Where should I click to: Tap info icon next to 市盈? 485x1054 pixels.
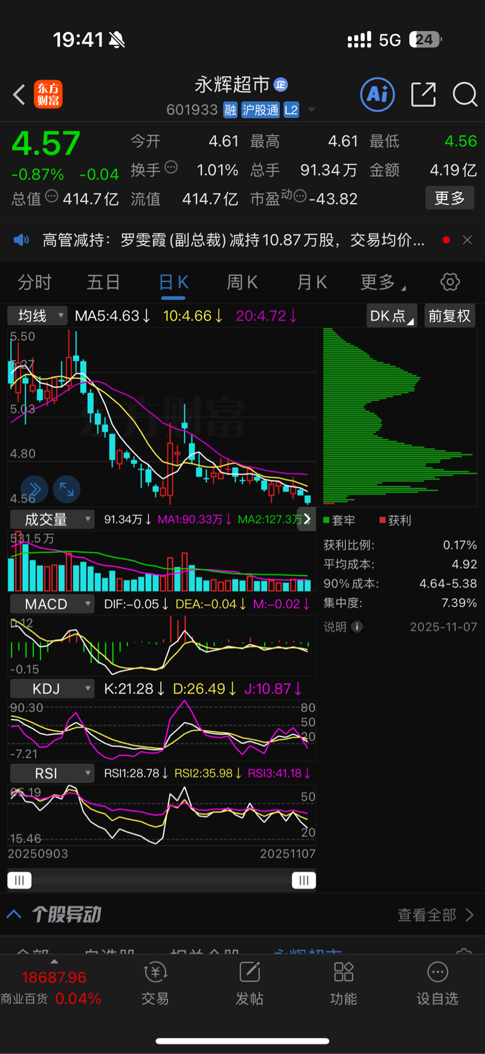click(x=300, y=196)
